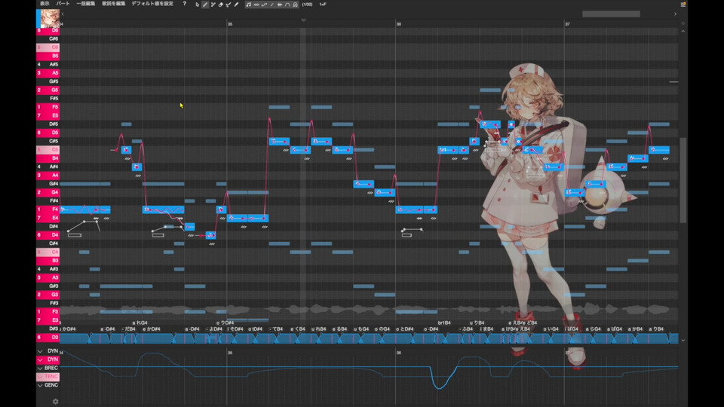Click measure 36 marker on top ruler

pyautogui.click(x=398, y=24)
